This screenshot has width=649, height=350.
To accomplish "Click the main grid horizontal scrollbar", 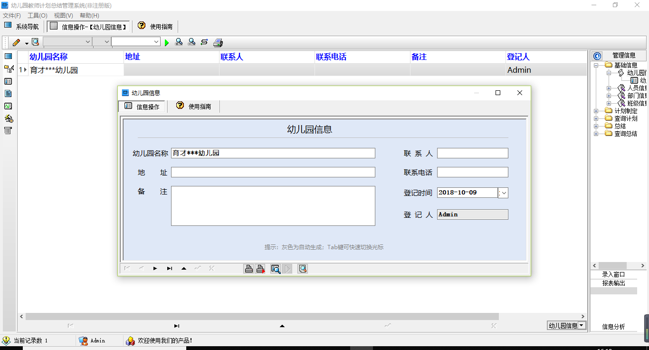I will 262,317.
